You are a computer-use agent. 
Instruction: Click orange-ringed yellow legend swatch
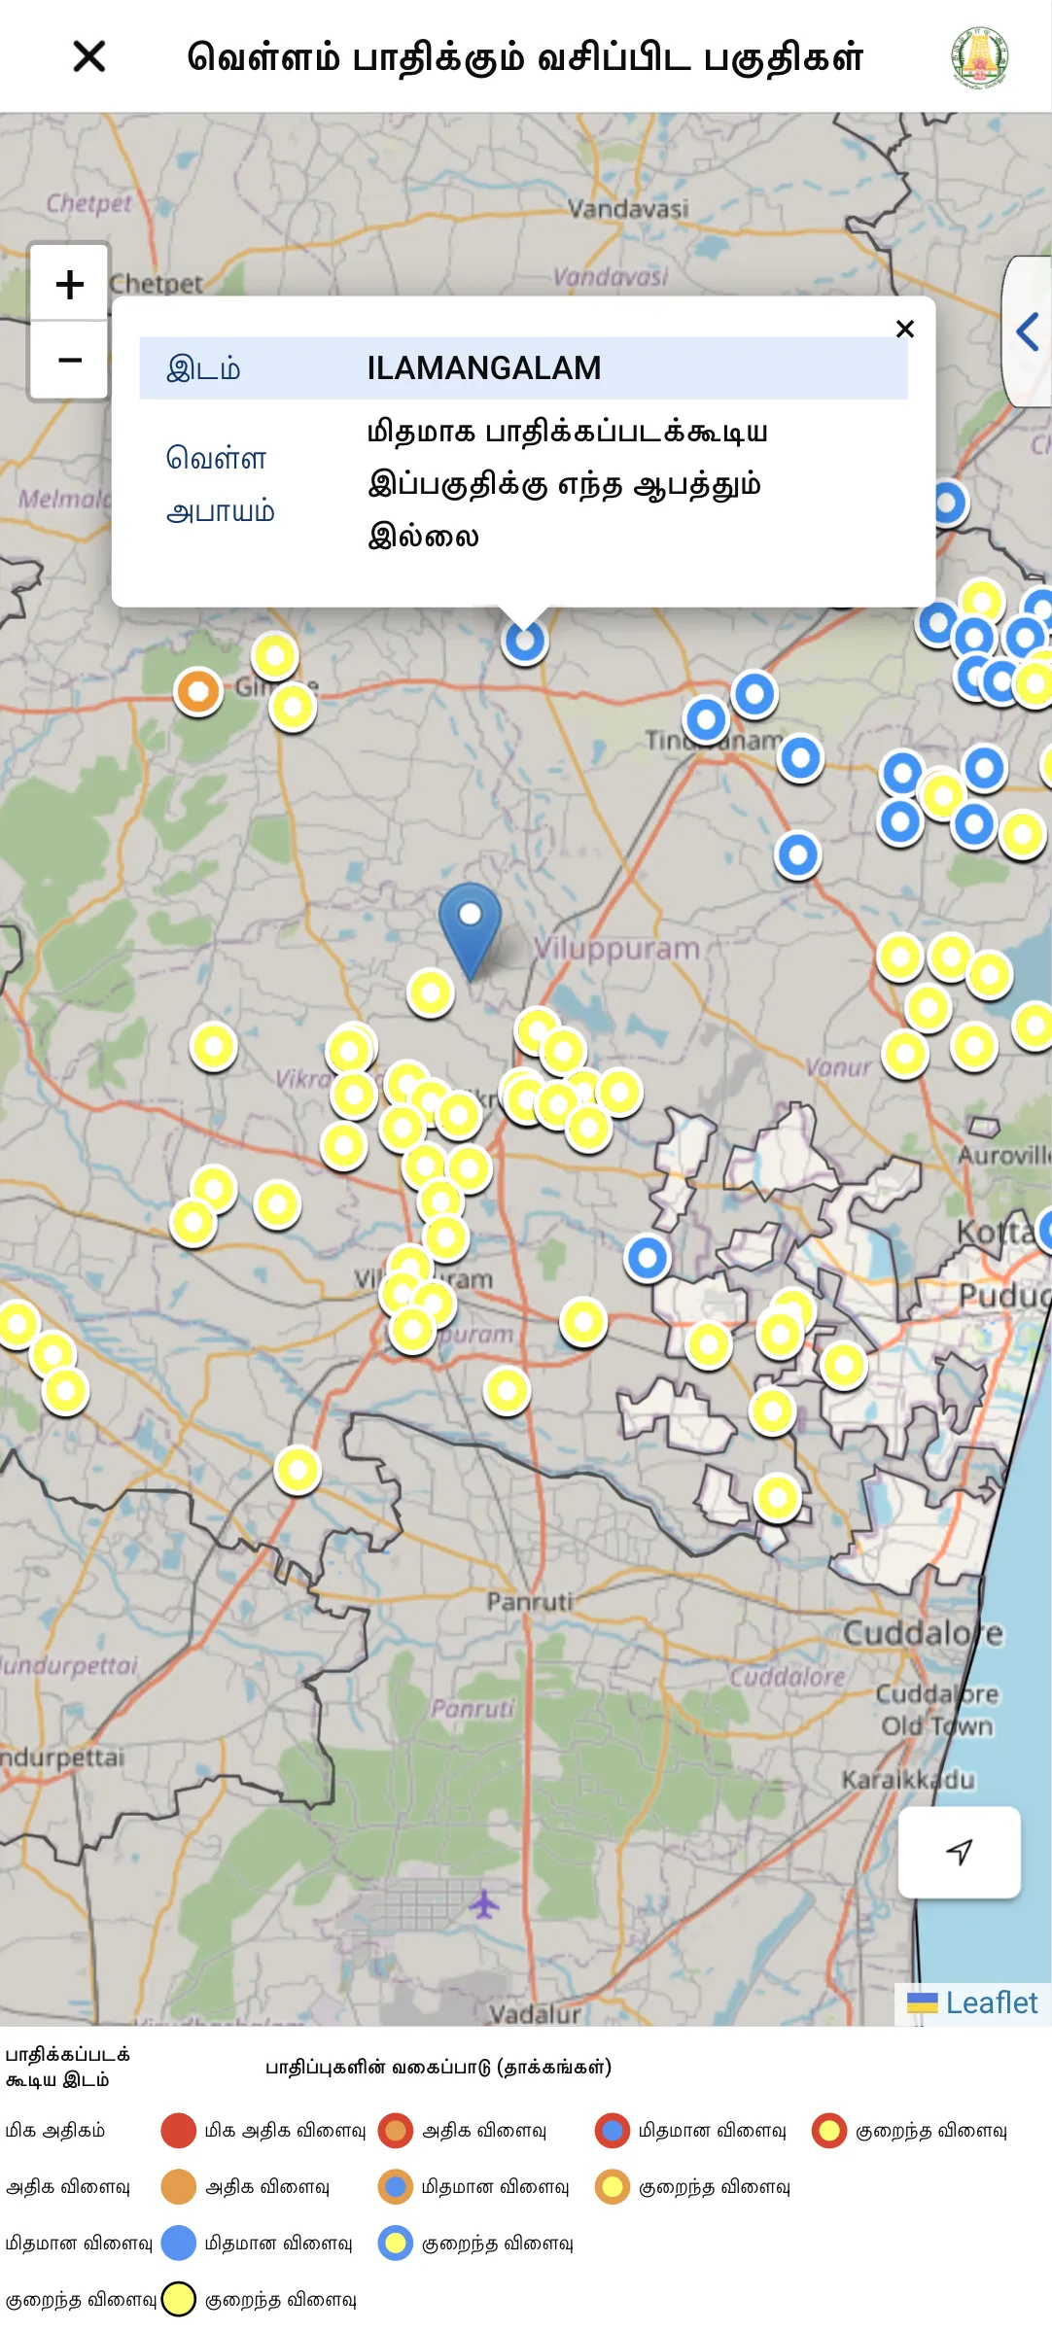[613, 2187]
